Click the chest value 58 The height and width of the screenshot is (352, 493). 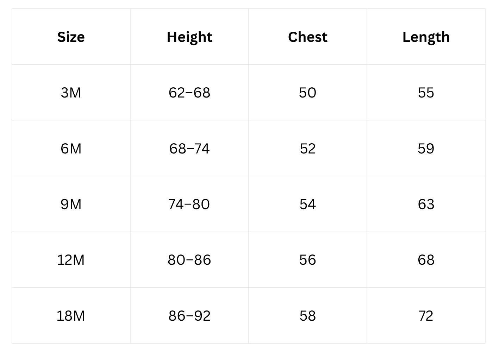(x=307, y=316)
